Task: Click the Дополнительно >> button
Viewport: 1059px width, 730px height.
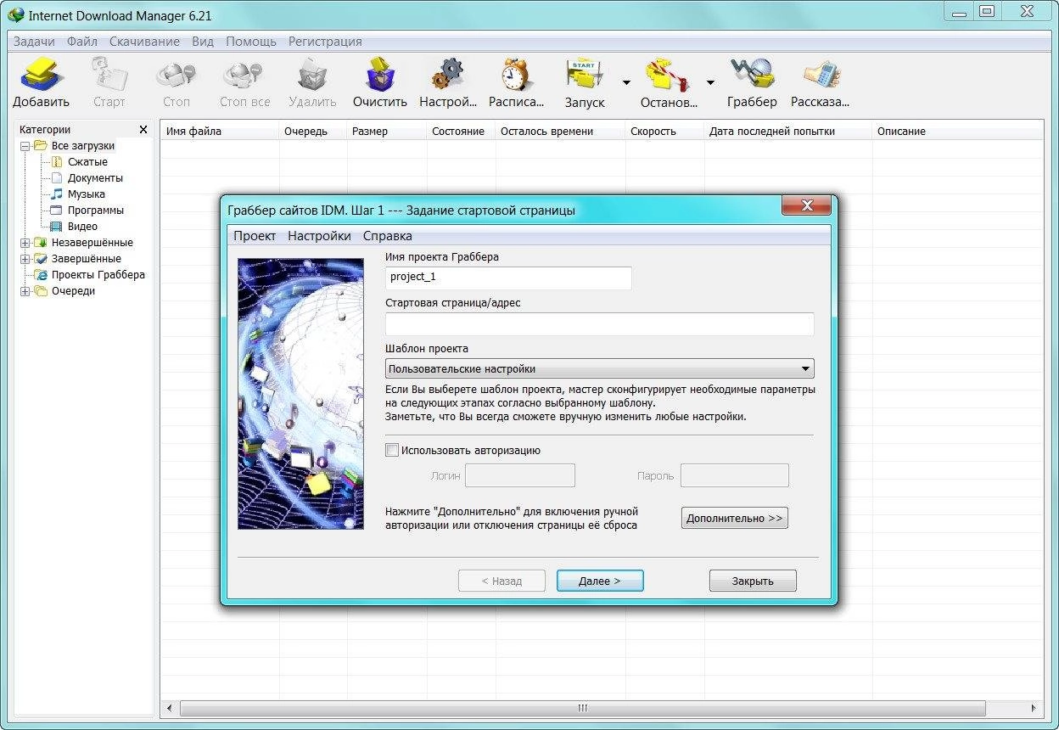Action: click(x=735, y=518)
